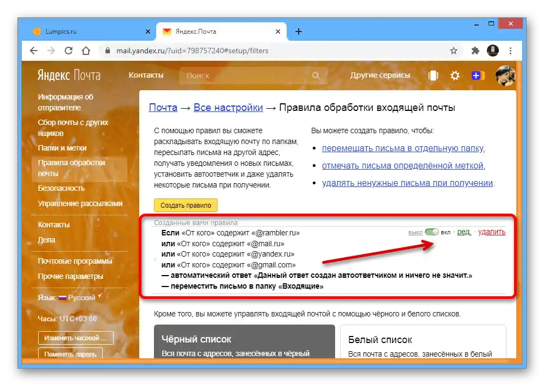Click link перемещать письма в отдельную папку

(x=403, y=148)
